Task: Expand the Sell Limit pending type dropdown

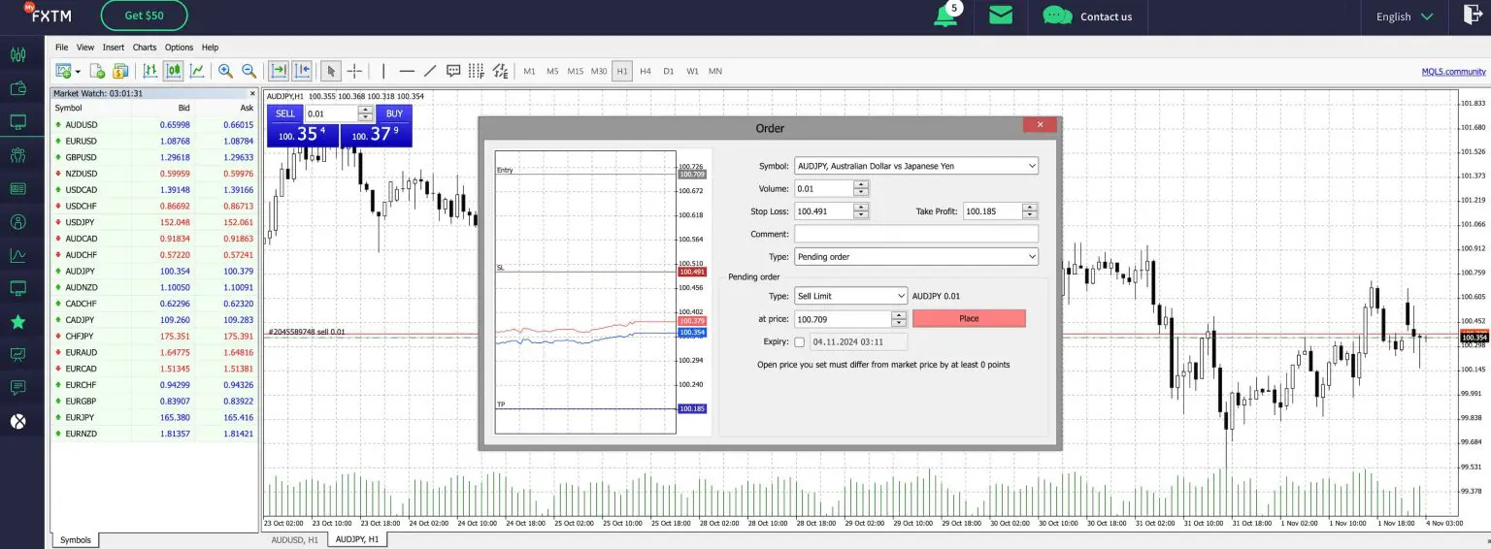Action: pyautogui.click(x=849, y=296)
